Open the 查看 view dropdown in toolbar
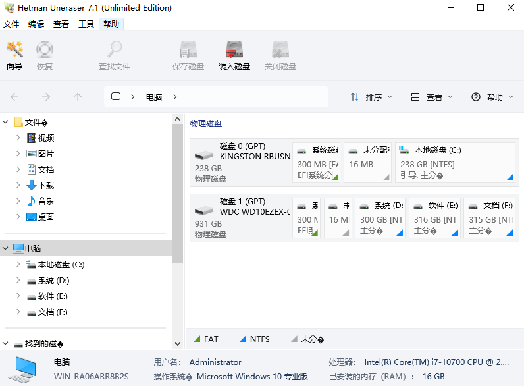Image resolution: width=524 pixels, height=386 pixels. coord(432,97)
